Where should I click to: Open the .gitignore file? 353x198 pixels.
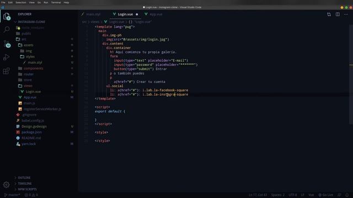(29, 115)
